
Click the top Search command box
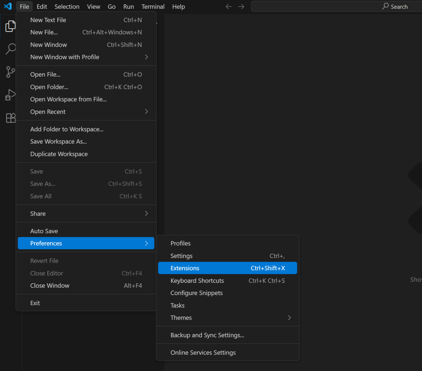[336, 6]
